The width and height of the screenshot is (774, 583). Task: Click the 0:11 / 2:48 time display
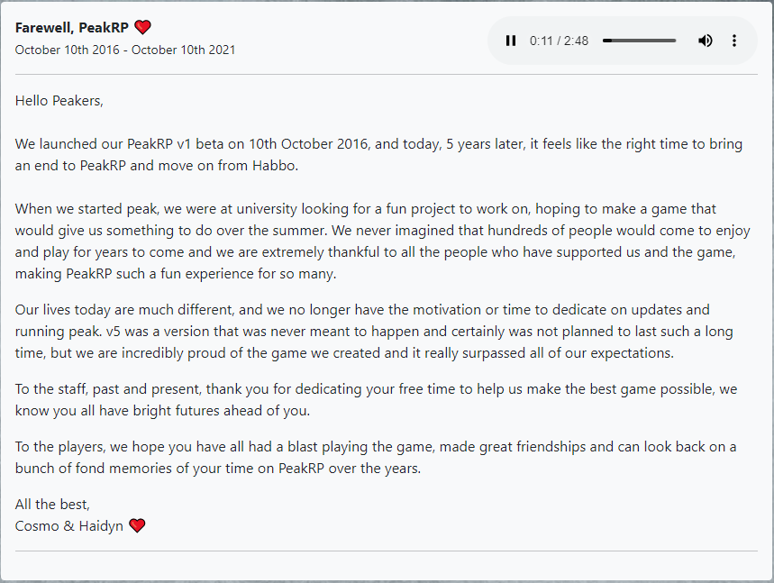click(x=559, y=41)
